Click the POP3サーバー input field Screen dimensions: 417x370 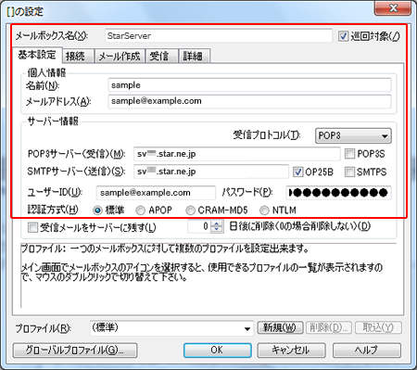click(x=237, y=154)
